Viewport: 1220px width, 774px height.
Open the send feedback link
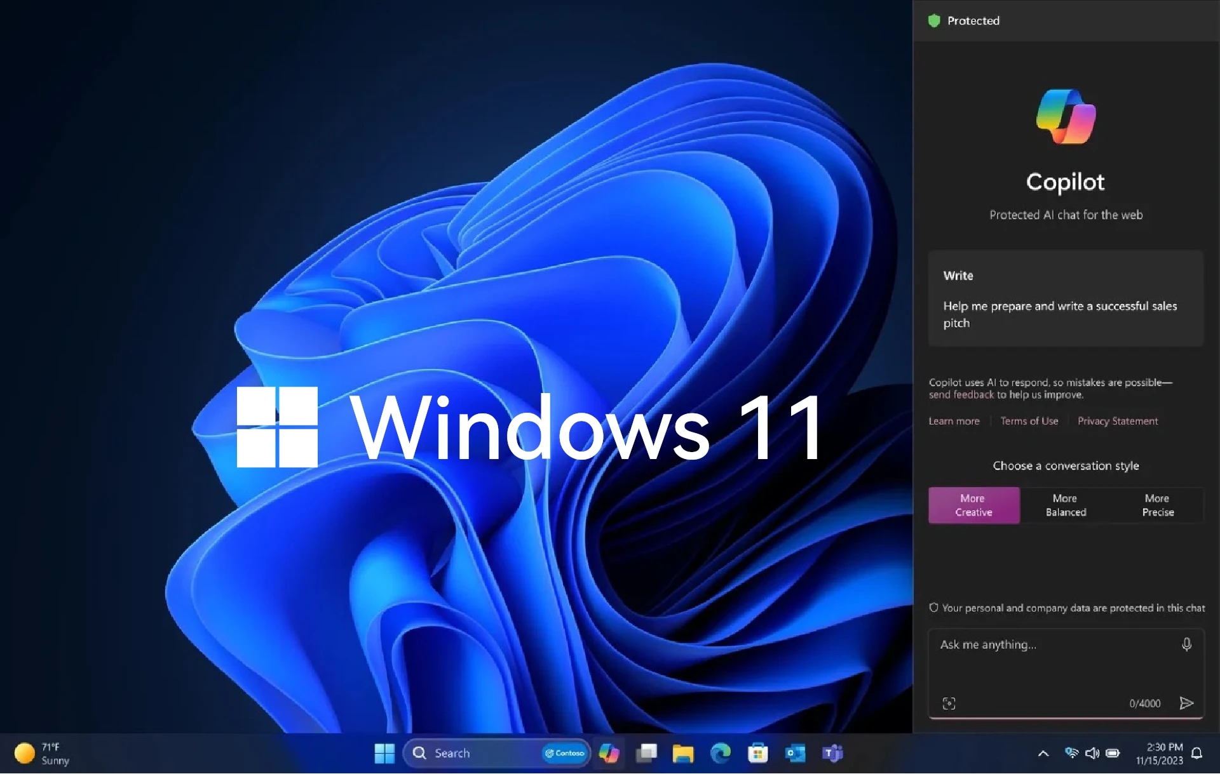click(961, 395)
